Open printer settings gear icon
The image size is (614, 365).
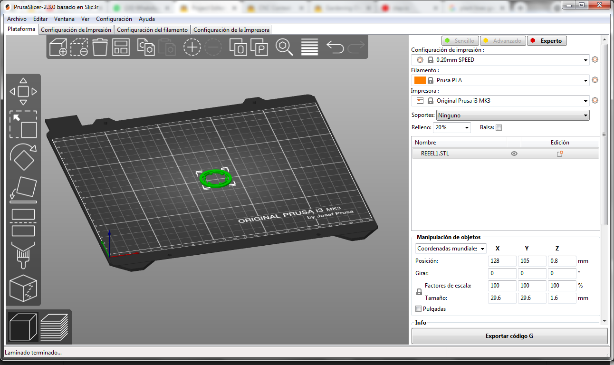click(x=595, y=101)
